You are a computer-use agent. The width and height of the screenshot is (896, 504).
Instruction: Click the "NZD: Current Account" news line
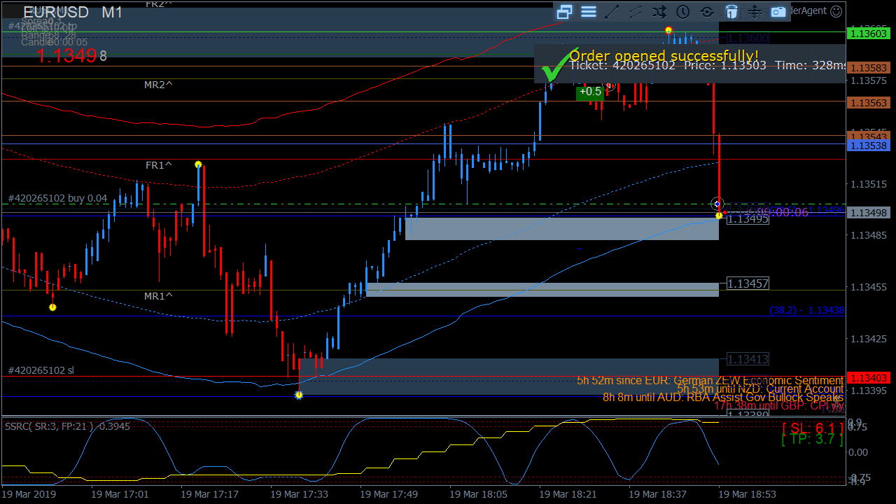coord(760,389)
